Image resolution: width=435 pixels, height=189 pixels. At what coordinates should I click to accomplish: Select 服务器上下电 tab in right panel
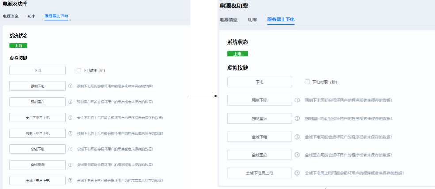coord(281,19)
